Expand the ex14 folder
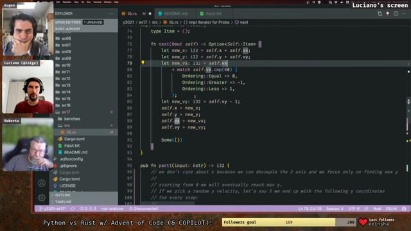 click(x=64, y=92)
